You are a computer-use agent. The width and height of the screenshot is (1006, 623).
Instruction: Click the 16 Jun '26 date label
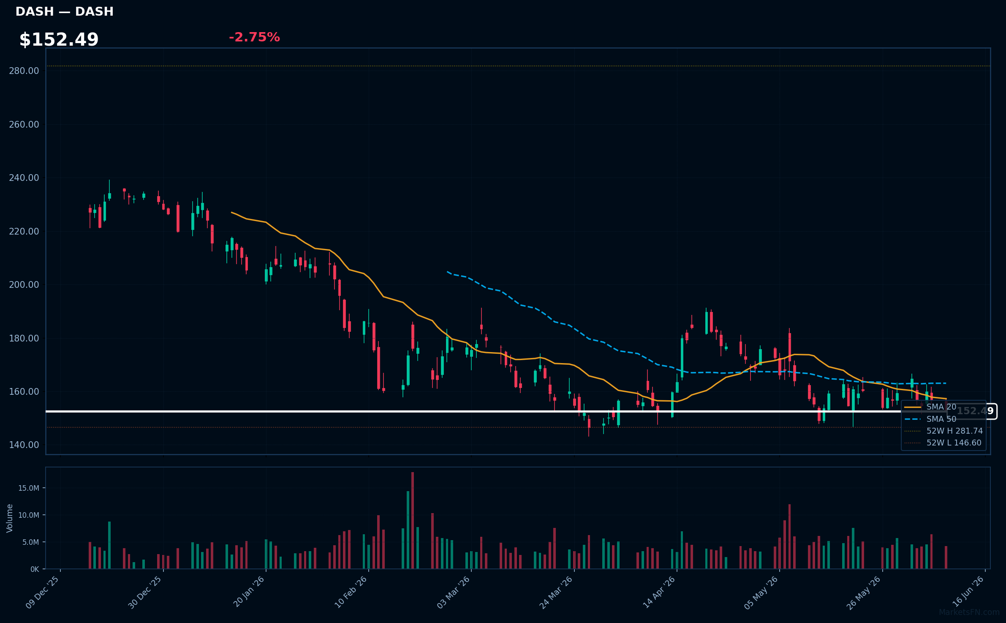[968, 591]
